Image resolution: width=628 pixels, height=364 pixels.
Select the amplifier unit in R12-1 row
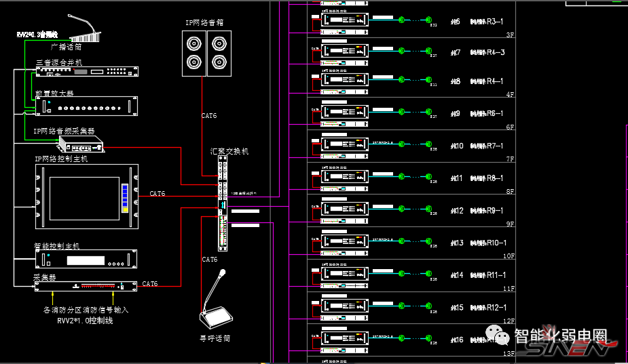tap(344, 306)
